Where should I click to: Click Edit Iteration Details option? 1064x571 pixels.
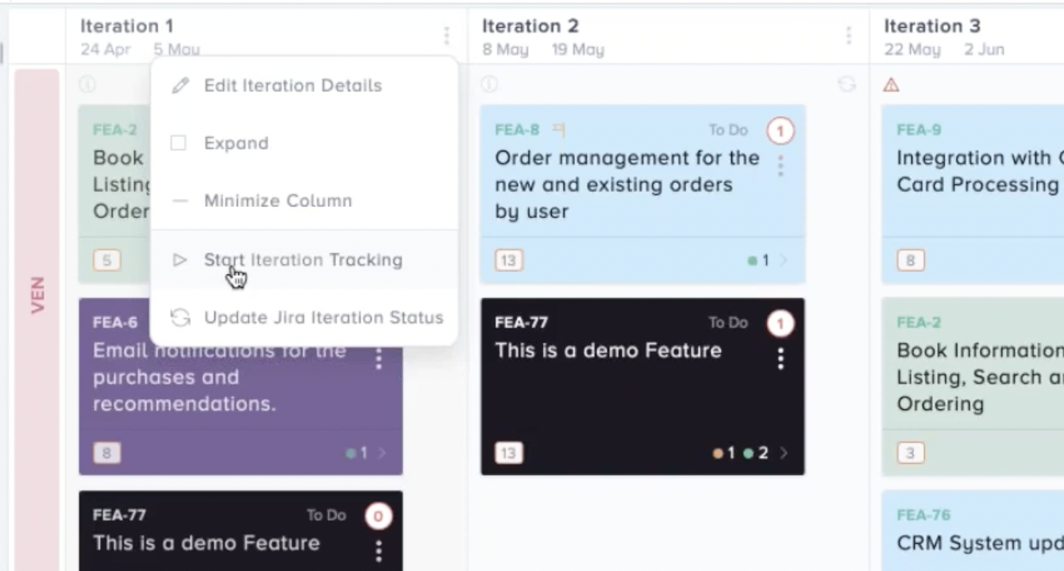(x=292, y=86)
